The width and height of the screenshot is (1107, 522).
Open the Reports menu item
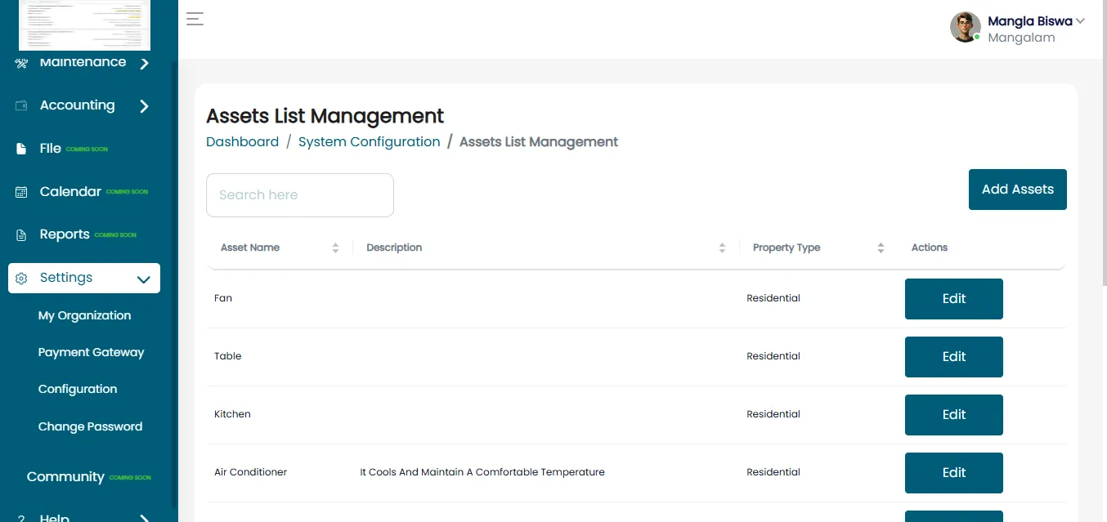coord(65,234)
